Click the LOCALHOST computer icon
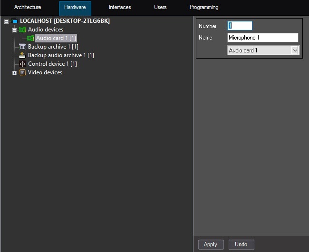 [x=14, y=21]
